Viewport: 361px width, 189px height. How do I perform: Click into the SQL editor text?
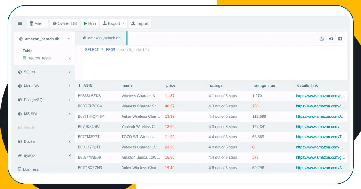point(117,50)
